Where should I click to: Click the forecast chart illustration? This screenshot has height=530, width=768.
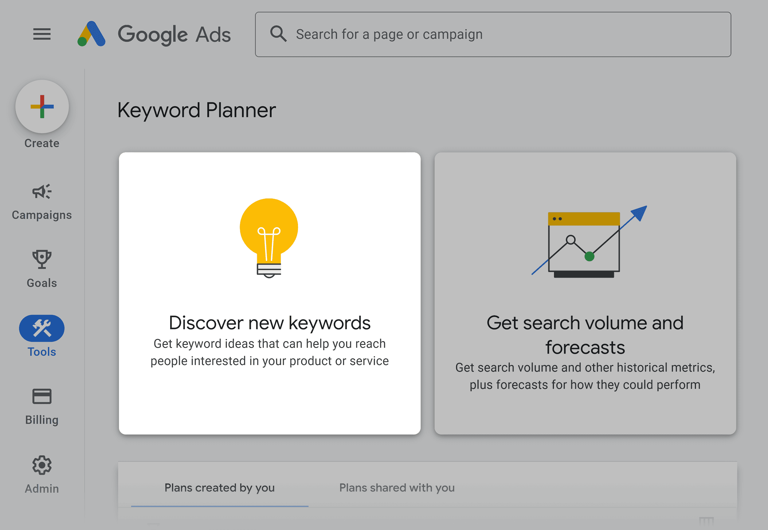(584, 242)
